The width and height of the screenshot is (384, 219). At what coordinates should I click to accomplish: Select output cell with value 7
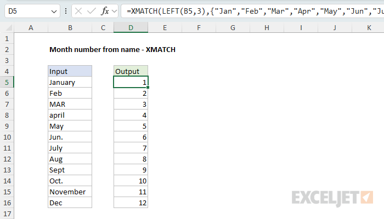tap(131, 148)
